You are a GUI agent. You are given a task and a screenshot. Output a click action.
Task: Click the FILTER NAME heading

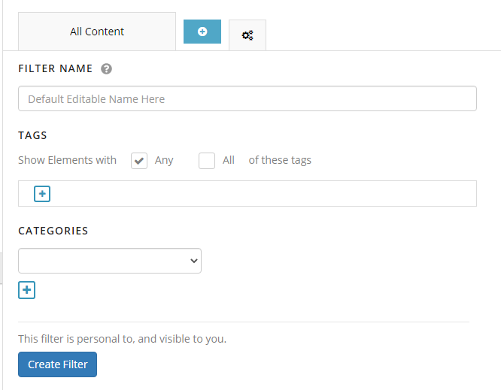pos(55,68)
